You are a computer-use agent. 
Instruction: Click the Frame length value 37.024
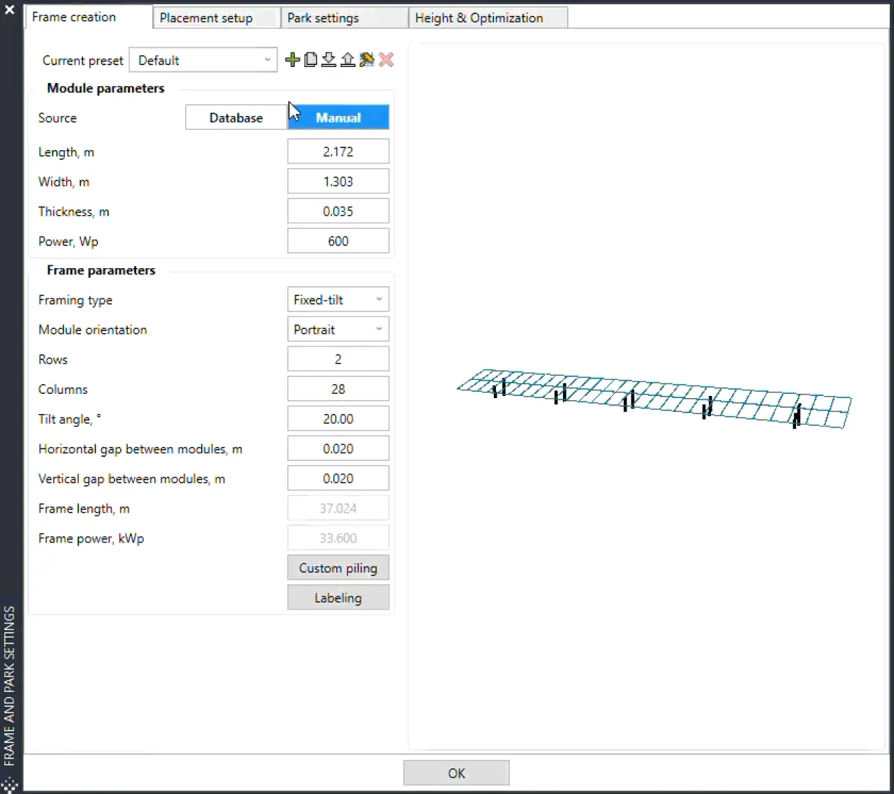point(338,508)
